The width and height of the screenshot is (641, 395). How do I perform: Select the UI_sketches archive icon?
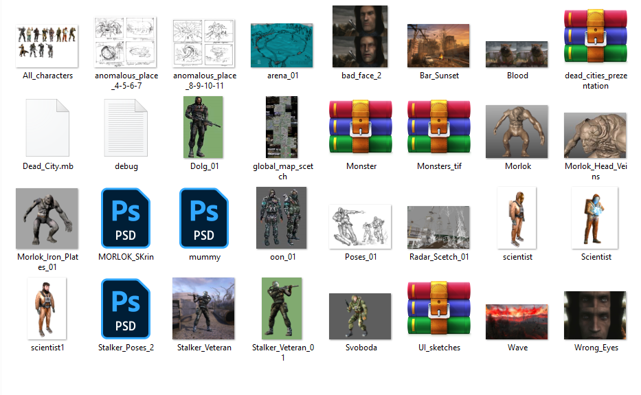tap(439, 309)
